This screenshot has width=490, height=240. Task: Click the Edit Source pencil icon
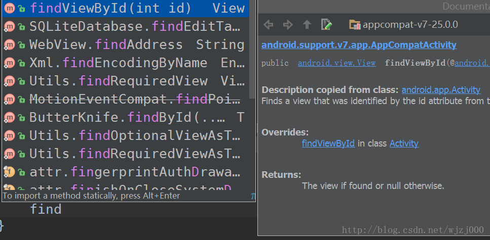coord(326,24)
